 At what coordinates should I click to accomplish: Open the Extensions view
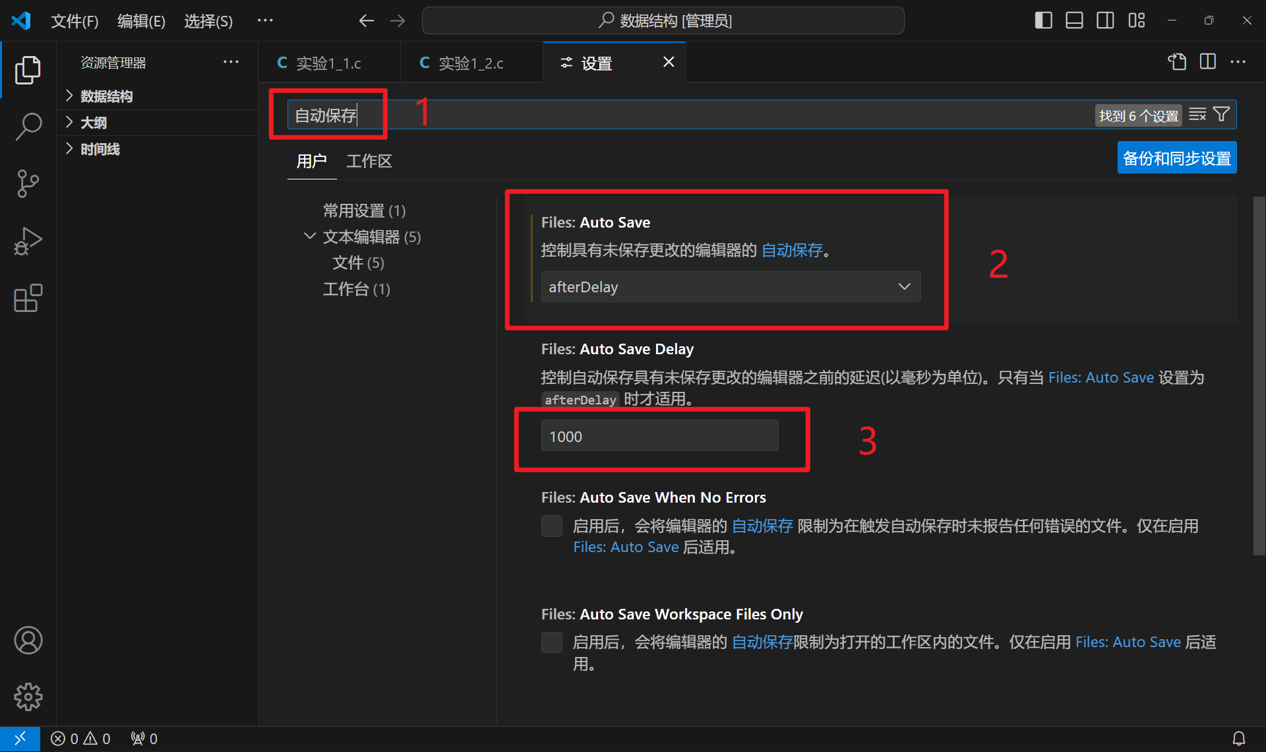28,298
